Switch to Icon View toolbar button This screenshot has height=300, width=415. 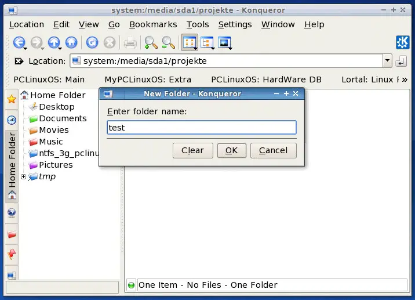point(189,42)
